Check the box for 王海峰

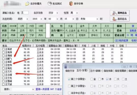(3, 56)
